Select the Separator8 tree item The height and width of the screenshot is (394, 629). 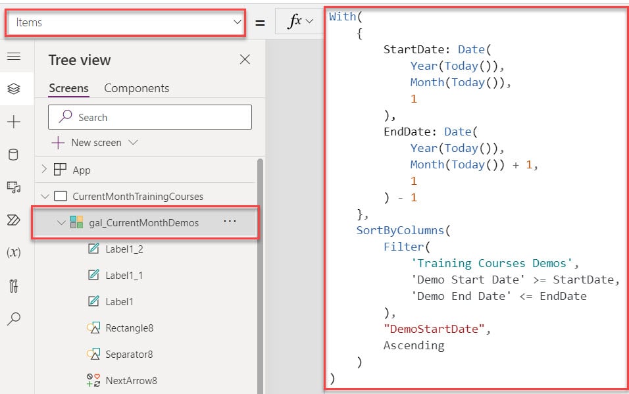(129, 355)
